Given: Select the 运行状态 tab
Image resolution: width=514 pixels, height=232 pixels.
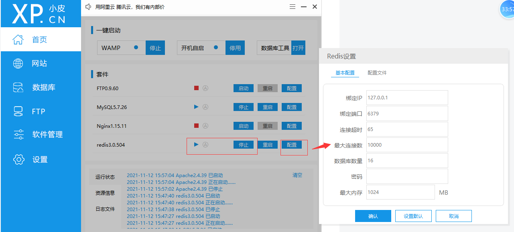Looking at the screenshot, I should pos(105,177).
